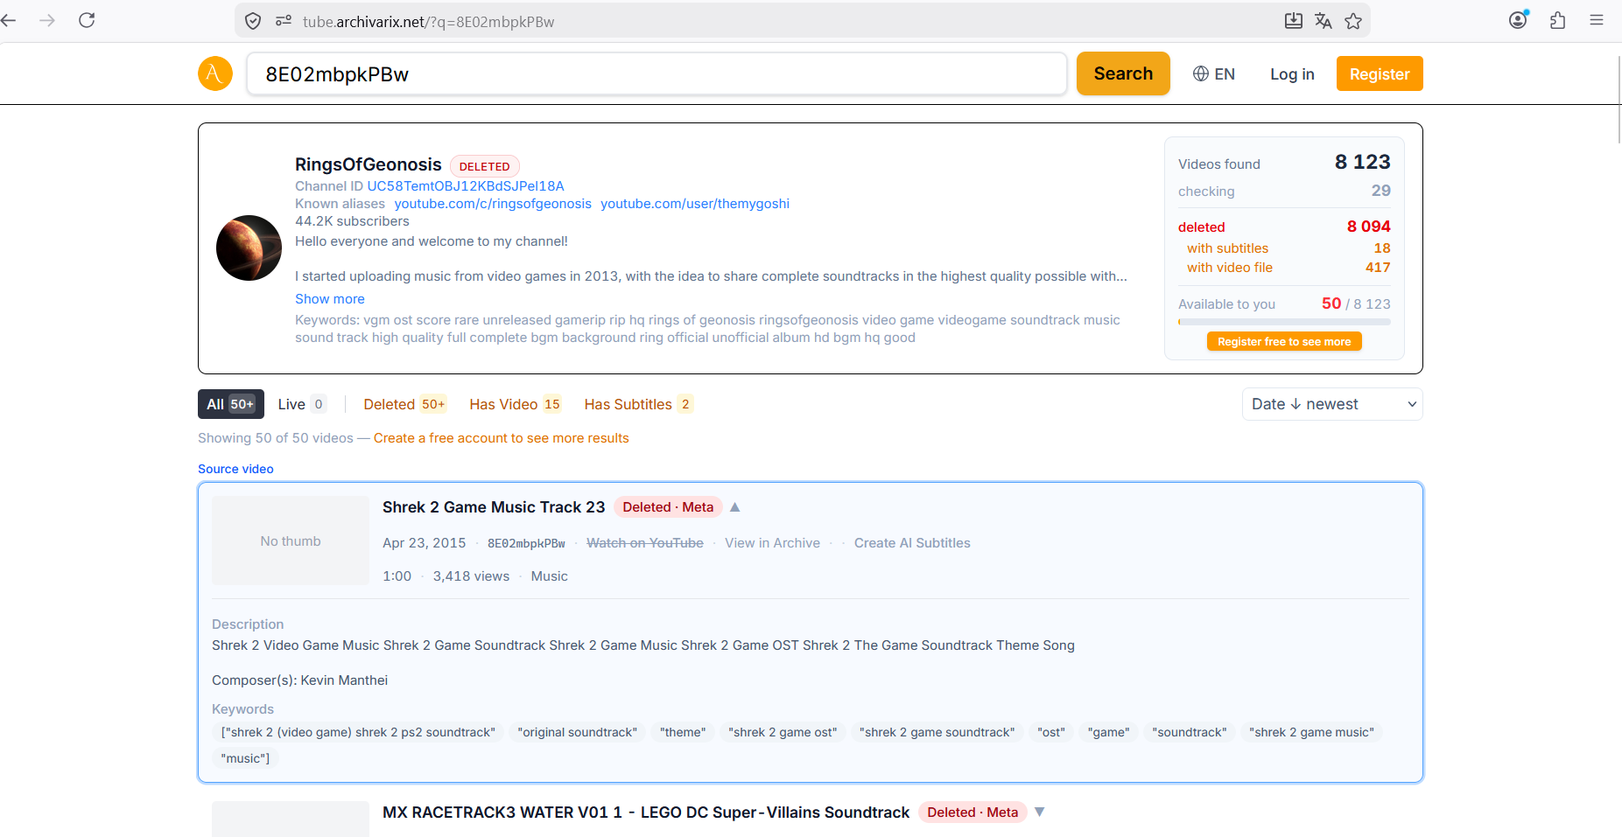Click the Deleted · Meta badge on MX RACETRACK3 entry
The image size is (1622, 837).
tap(972, 813)
